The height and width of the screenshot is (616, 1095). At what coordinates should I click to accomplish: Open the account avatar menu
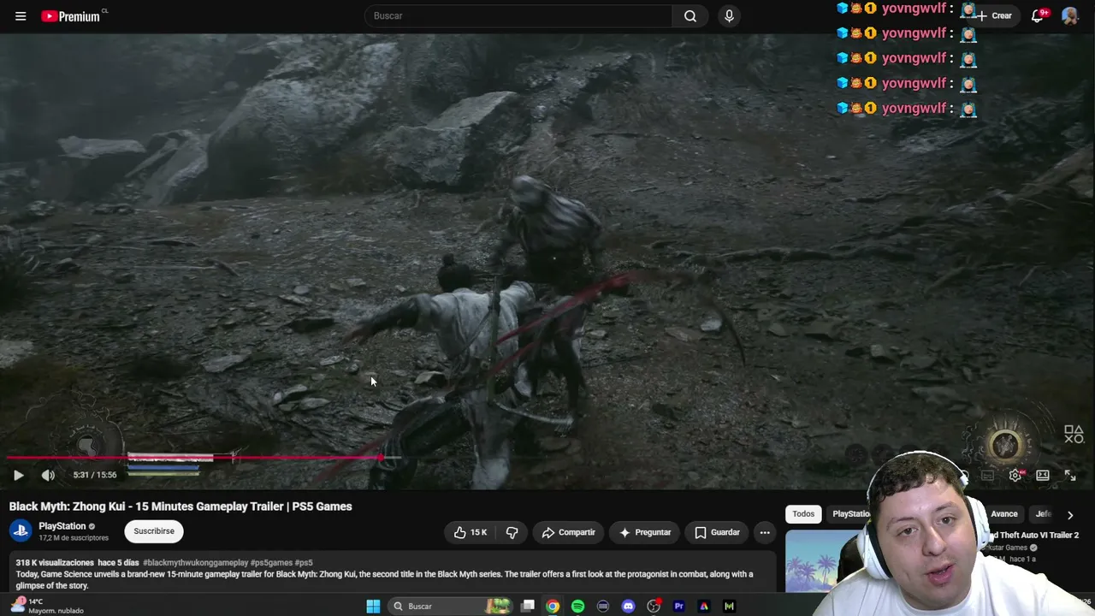click(x=1069, y=15)
